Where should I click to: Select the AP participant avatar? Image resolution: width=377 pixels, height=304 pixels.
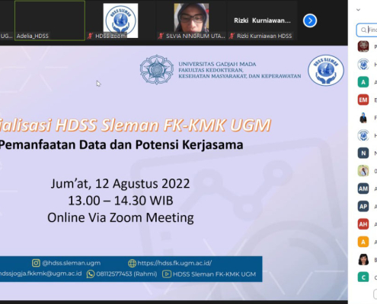point(363,206)
